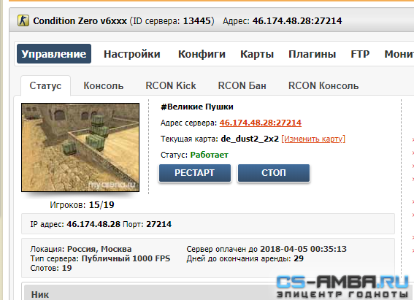Switch to the Настройки tab
Image resolution: width=414 pixels, height=300 pixels.
coord(131,54)
